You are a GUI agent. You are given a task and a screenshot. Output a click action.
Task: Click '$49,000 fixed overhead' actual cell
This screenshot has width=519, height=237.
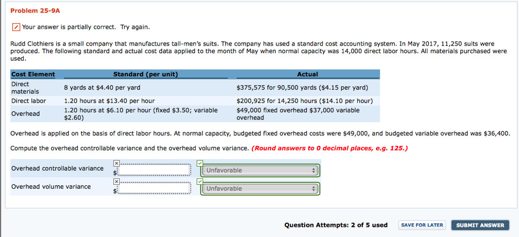pos(298,114)
